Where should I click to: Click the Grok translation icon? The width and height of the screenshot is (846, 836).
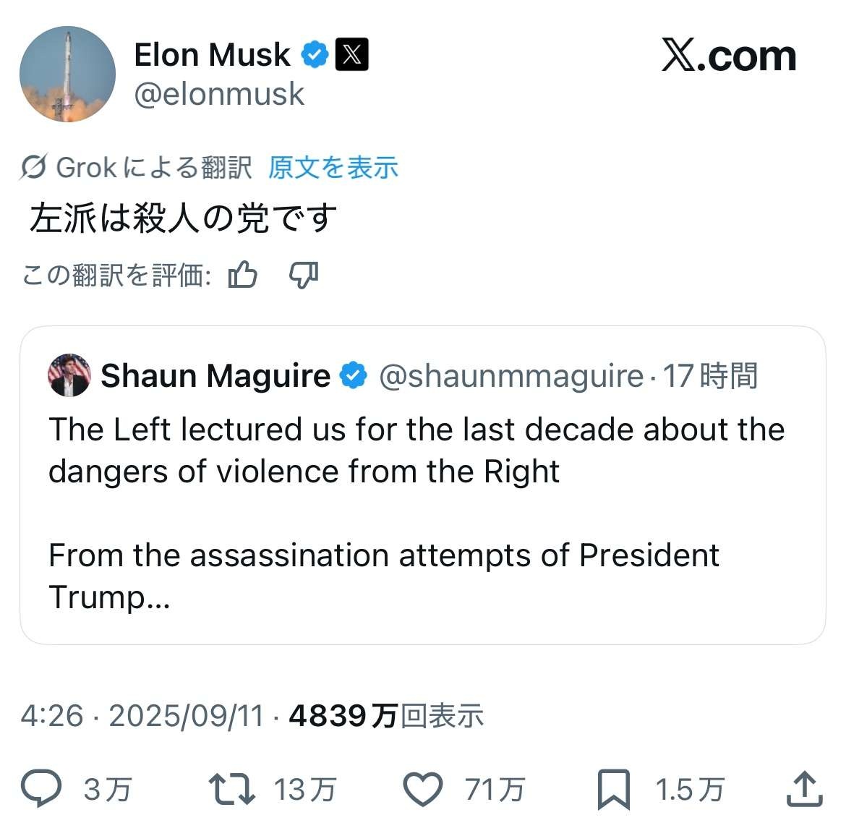tap(34, 168)
